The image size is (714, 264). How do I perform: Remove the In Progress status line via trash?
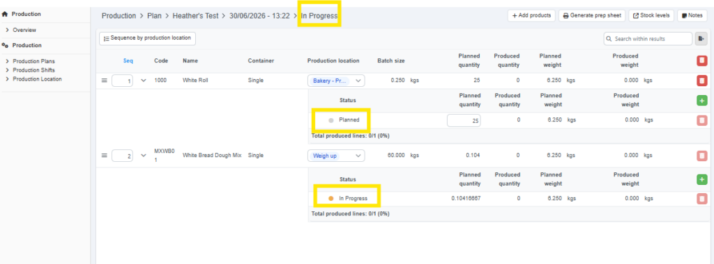(x=701, y=198)
